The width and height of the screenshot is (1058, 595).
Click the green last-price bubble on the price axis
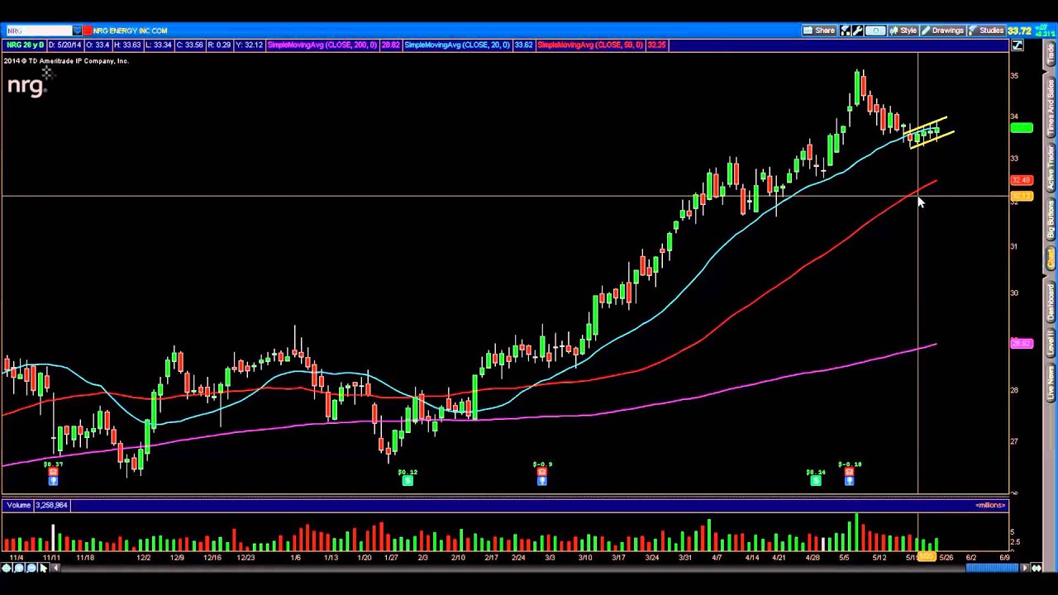(1022, 128)
